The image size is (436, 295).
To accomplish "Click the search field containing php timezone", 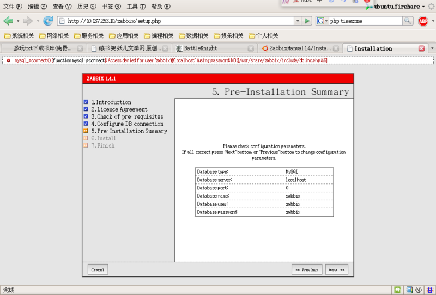I will pyautogui.click(x=365, y=21).
